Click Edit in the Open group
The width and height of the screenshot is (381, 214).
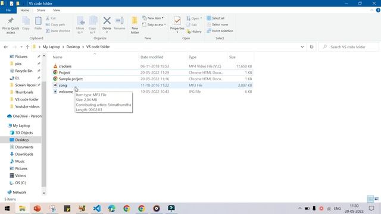[x=192, y=25]
